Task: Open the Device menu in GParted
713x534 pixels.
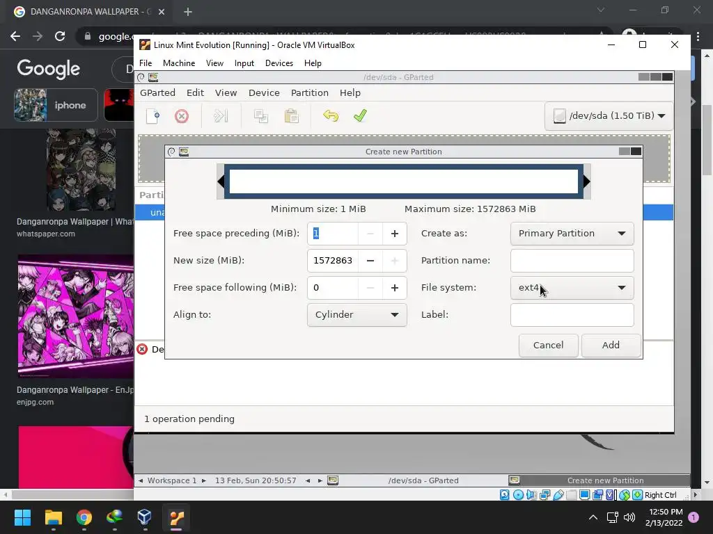Action: (x=264, y=92)
